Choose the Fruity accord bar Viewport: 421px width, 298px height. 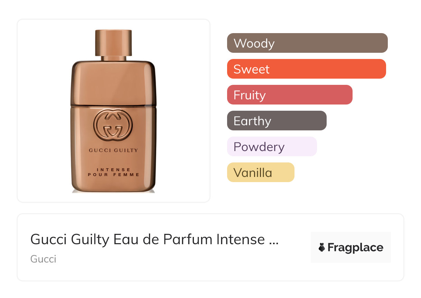[x=290, y=95]
